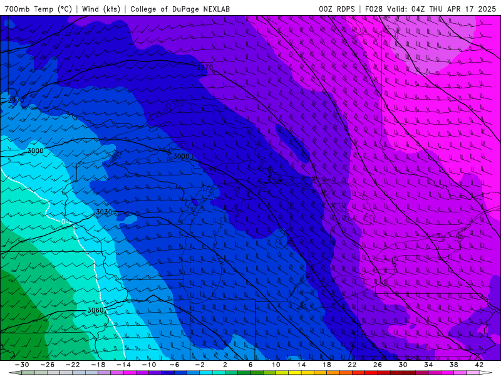
Task: Select the '-10' color scale tick label
Action: pyautogui.click(x=149, y=365)
